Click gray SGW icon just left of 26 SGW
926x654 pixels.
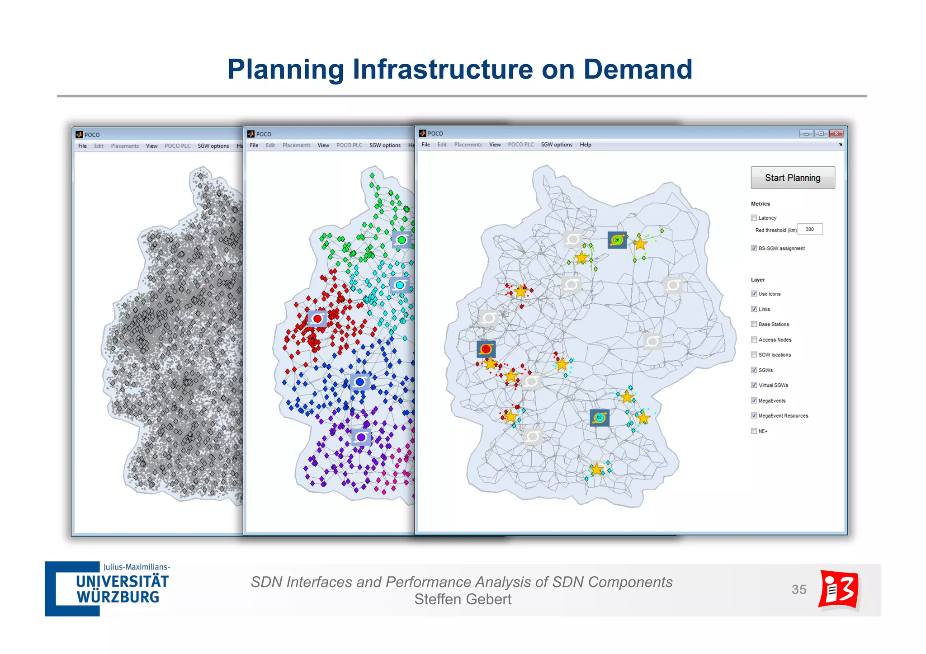coord(573,239)
